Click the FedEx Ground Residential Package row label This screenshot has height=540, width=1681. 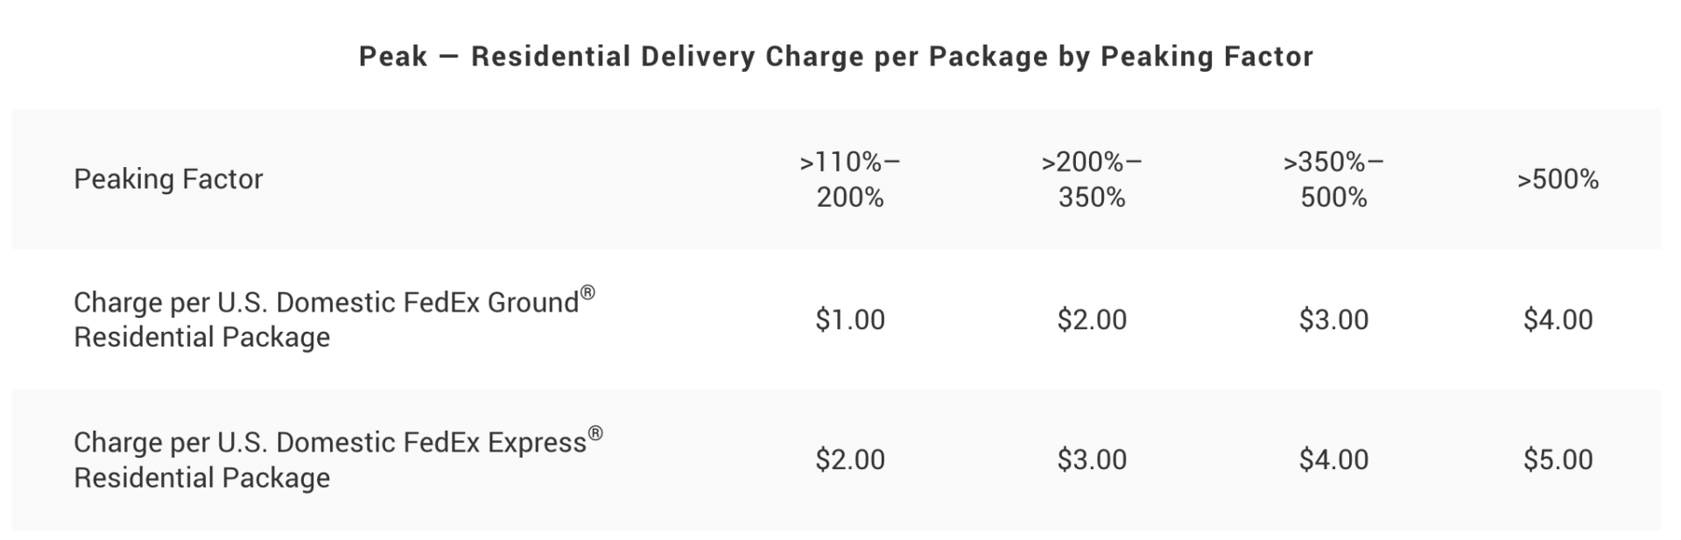coord(326,319)
